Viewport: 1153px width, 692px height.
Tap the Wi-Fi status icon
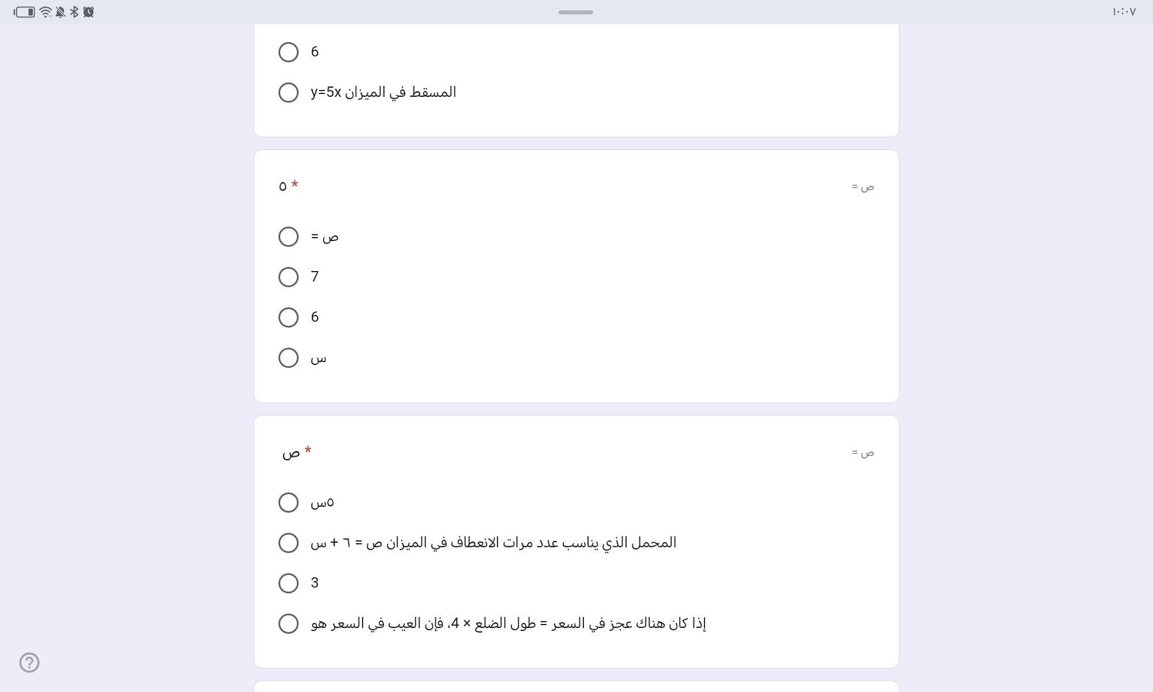(46, 12)
